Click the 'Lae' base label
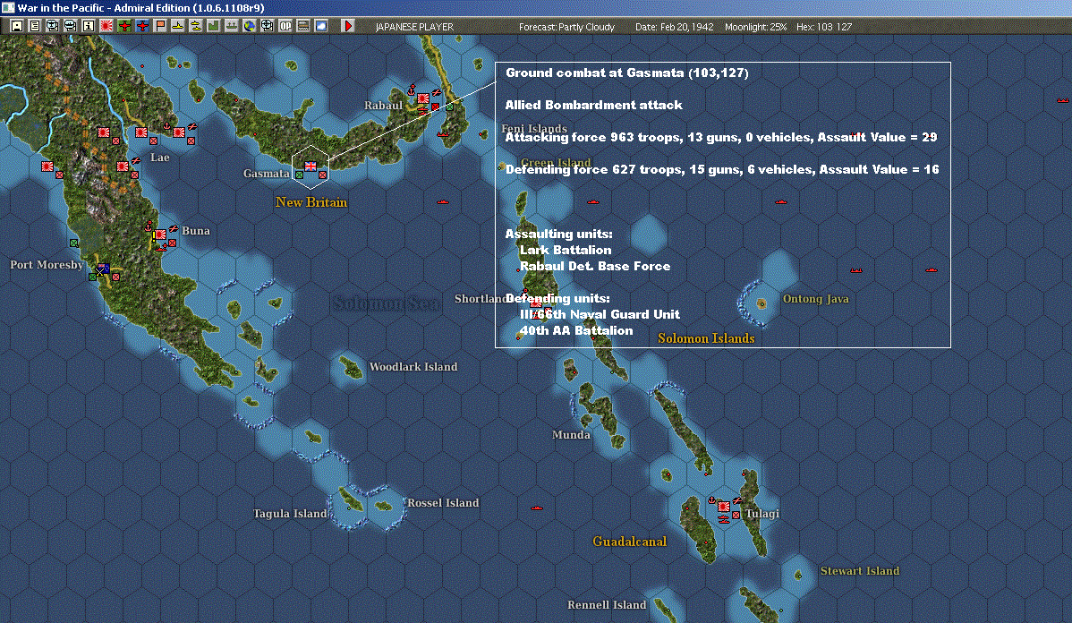The width and height of the screenshot is (1072, 623). (160, 158)
